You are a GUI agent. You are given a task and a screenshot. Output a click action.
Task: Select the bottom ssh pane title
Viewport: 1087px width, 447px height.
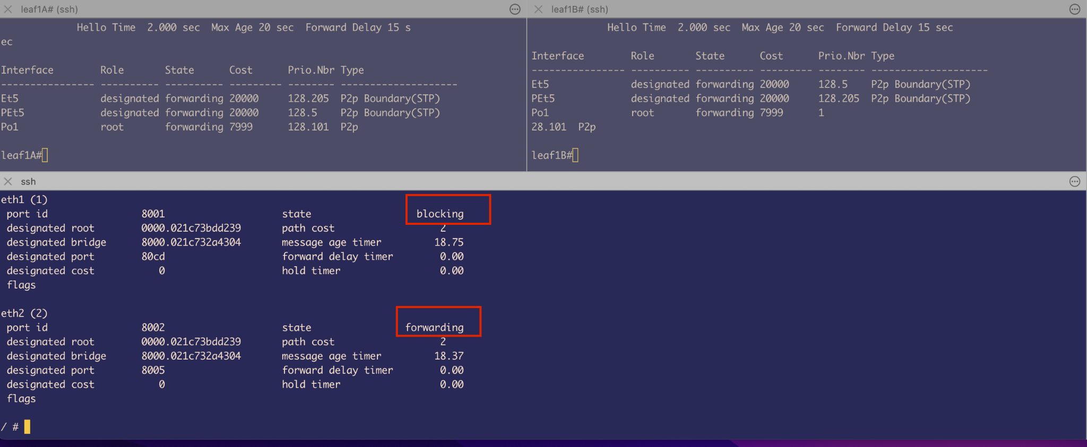tap(28, 181)
